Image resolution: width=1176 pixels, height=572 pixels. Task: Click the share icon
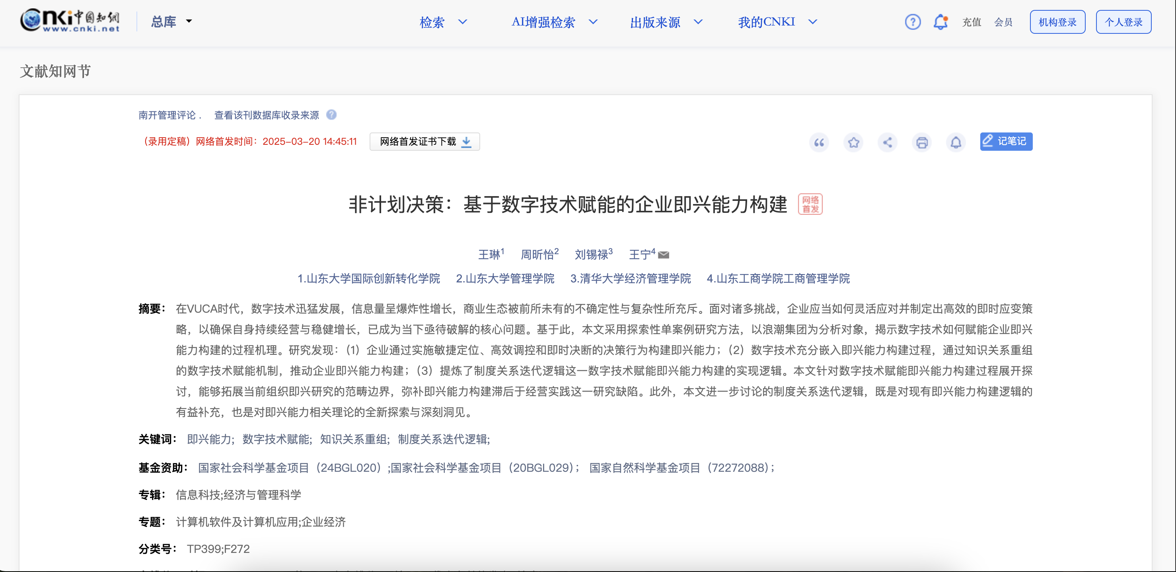888,142
